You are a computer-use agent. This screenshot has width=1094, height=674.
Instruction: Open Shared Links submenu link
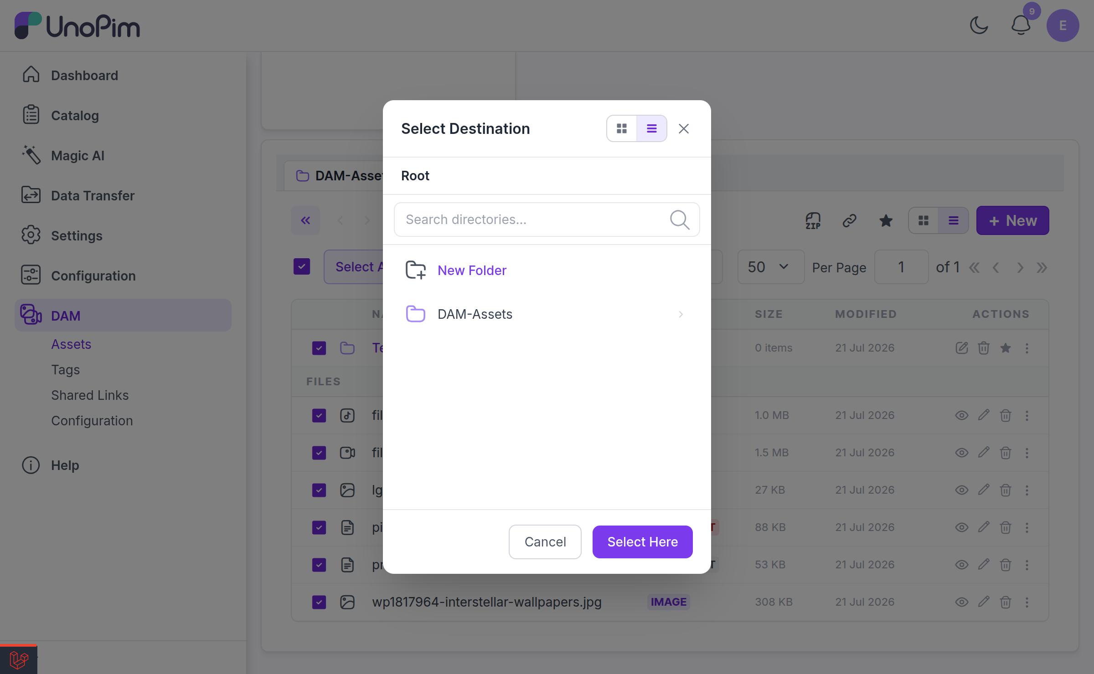click(90, 395)
